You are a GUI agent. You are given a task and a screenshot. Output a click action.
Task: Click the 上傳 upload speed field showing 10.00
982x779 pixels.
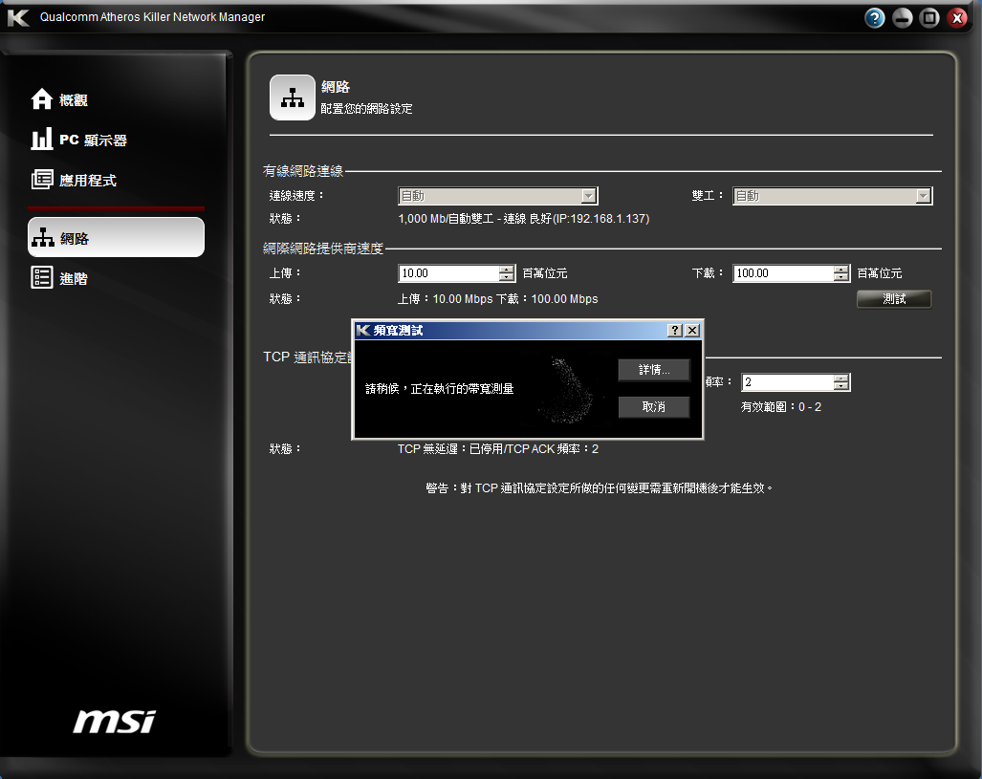click(449, 273)
